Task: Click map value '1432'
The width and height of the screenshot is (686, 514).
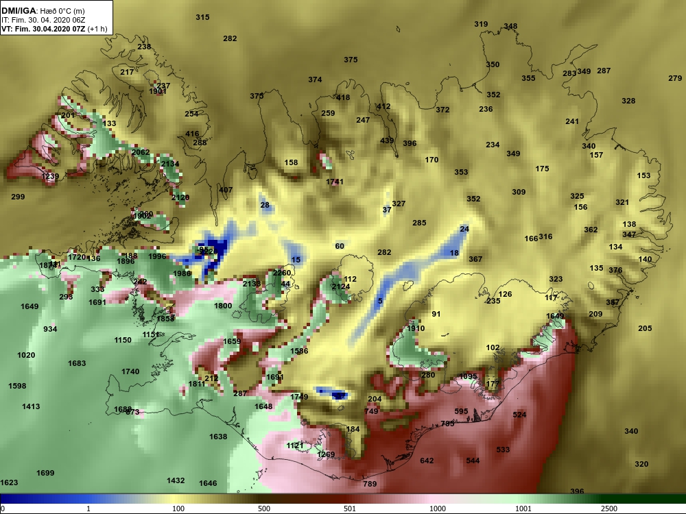Action: click(x=176, y=480)
